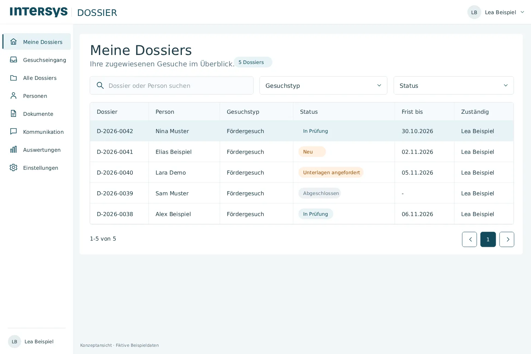531x354 pixels.
Task: Click the inbox tray icon for Gesuchseingang
Action: pos(13,60)
